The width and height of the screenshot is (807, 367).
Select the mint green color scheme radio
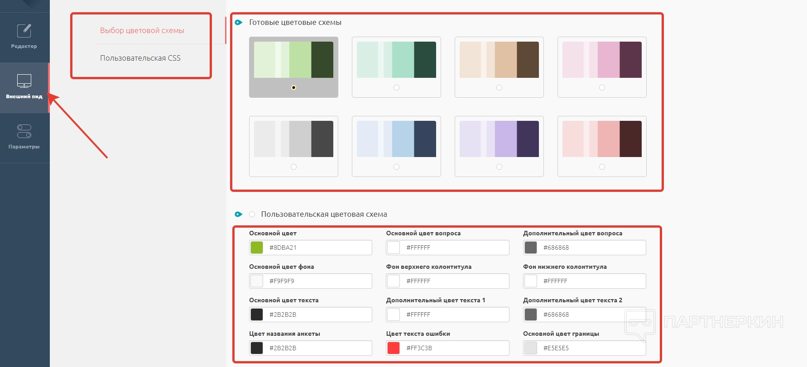tap(396, 87)
